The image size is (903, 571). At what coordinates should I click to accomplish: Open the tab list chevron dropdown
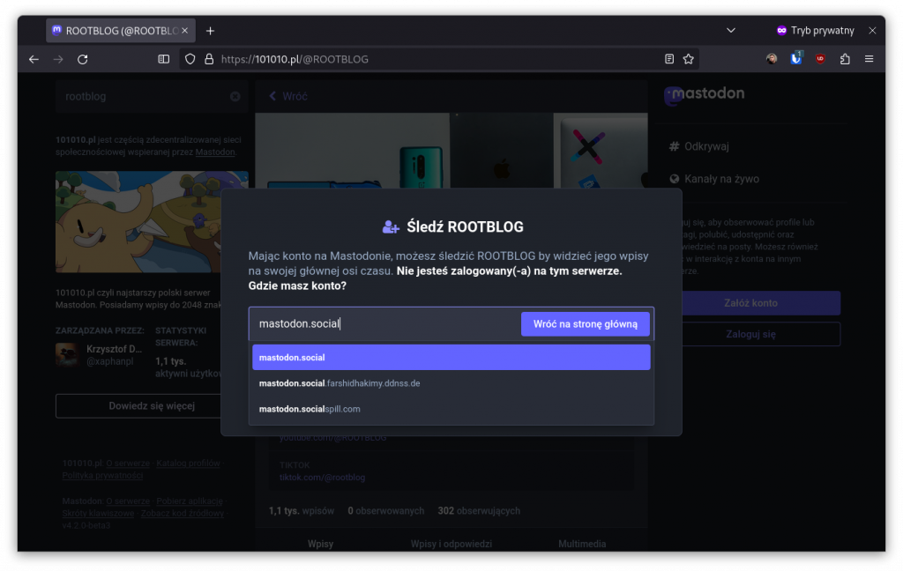[x=730, y=30]
